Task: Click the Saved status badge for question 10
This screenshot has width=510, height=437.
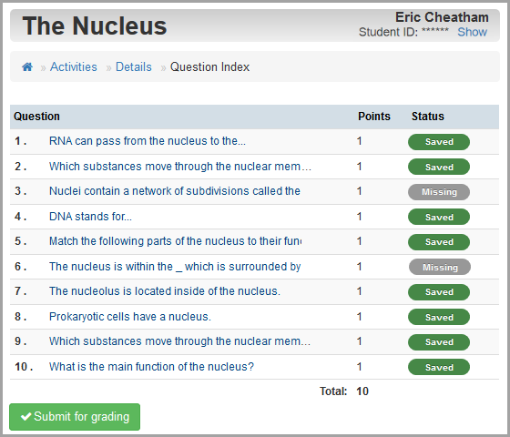Action: click(x=439, y=368)
